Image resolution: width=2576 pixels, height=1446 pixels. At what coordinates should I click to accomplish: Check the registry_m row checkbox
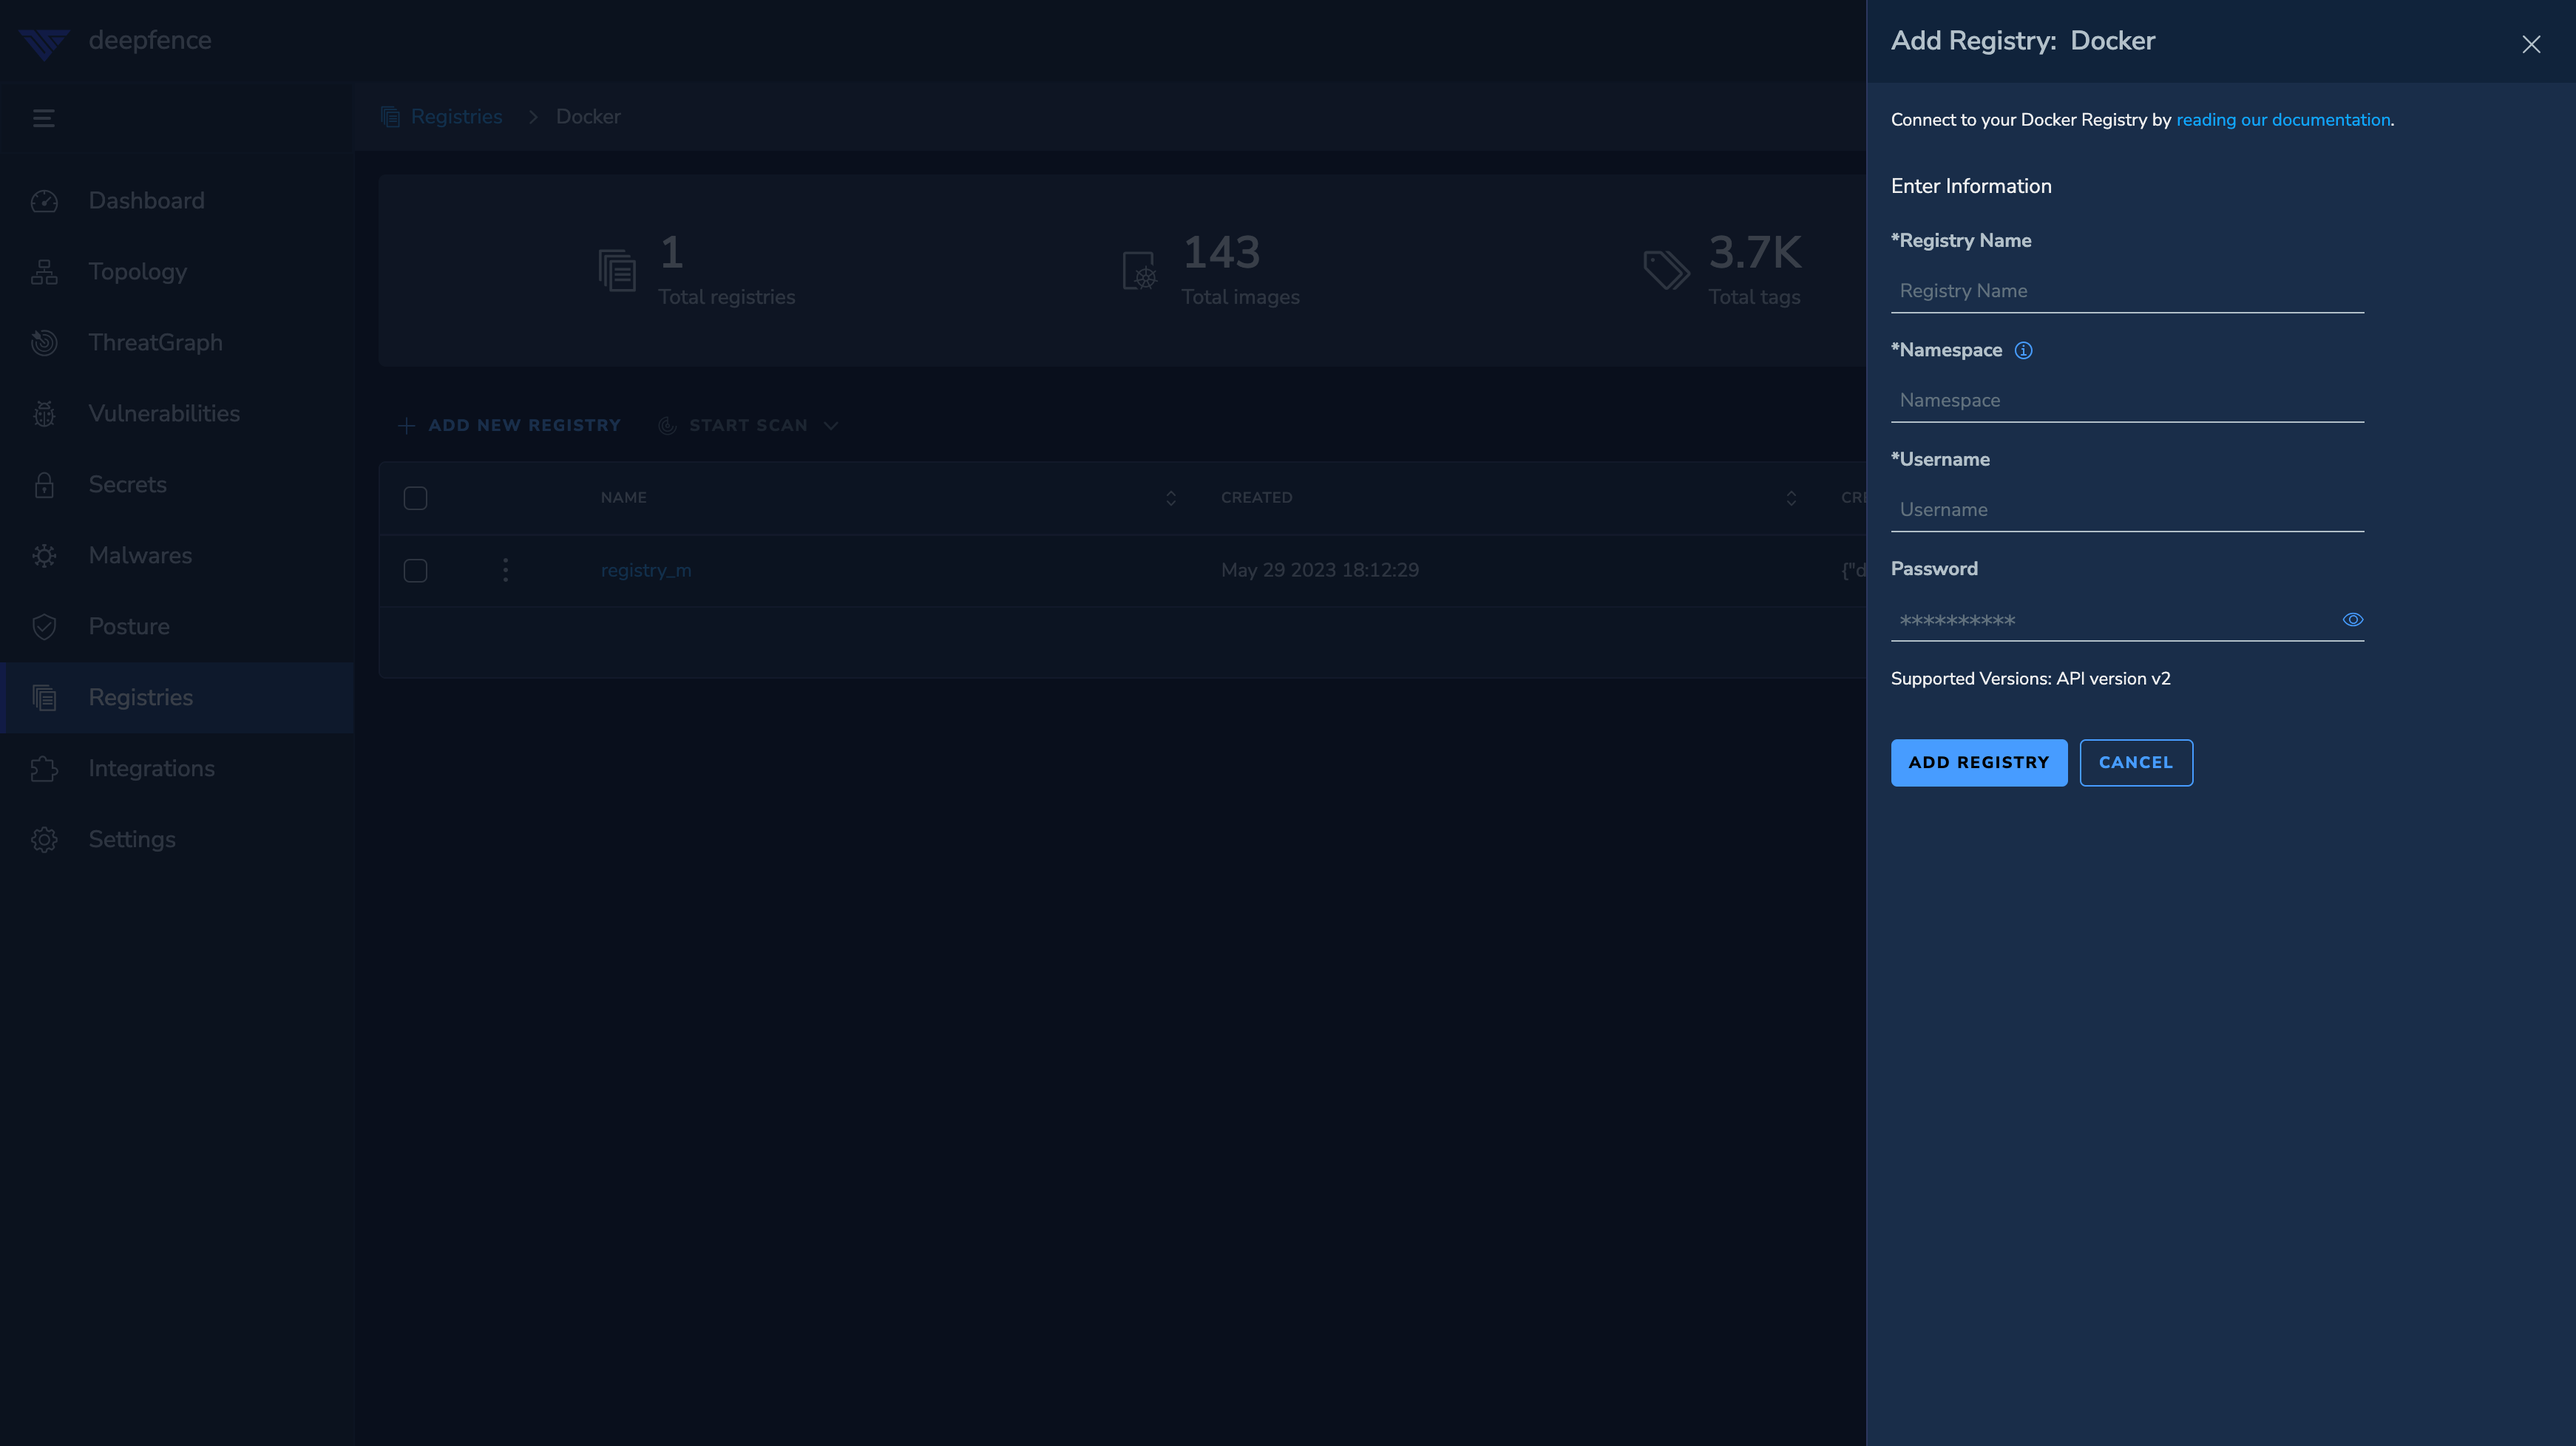[x=416, y=570]
